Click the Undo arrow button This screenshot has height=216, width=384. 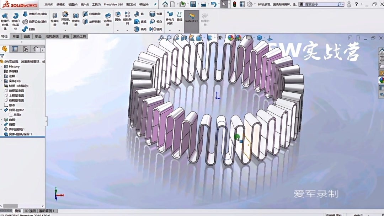click(213, 4)
